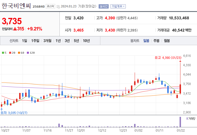Click the red up-triangle change indicator
This screenshot has height=135, width=197.
pyautogui.click(x=15, y=29)
